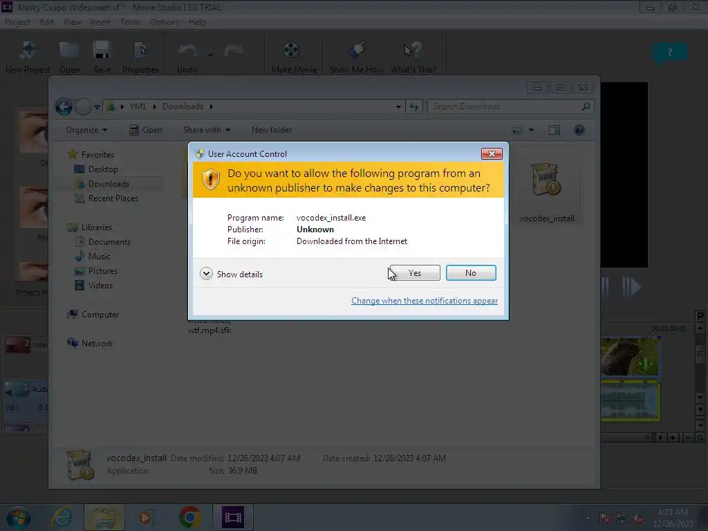708x531 pixels.
Task: Select Recent Places in navigation pane
Action: [106, 198]
